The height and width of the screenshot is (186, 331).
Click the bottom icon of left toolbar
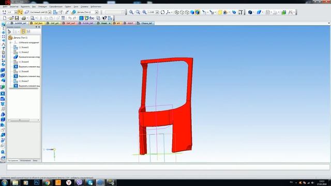point(3,159)
